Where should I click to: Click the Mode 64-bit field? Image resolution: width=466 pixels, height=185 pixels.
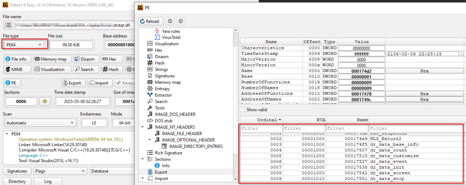point(124,122)
